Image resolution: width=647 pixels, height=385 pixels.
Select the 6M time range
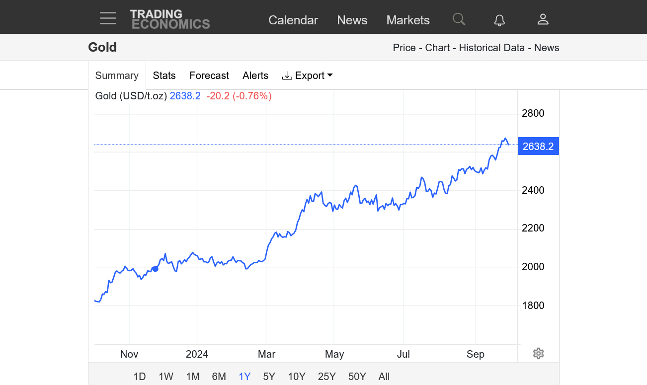coord(219,377)
